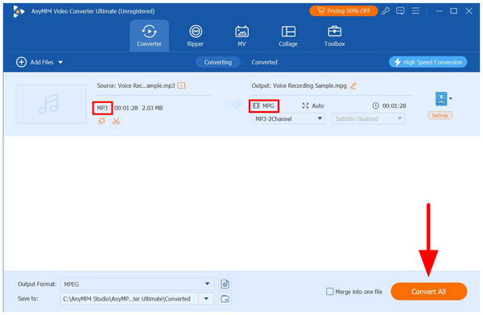483x315 pixels.
Task: Expand the format profile dropdown arrow
Action: [451, 98]
